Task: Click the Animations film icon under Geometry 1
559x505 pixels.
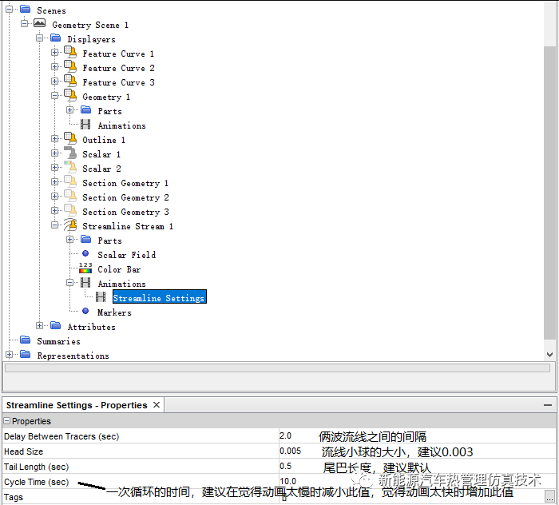Action: (85, 124)
